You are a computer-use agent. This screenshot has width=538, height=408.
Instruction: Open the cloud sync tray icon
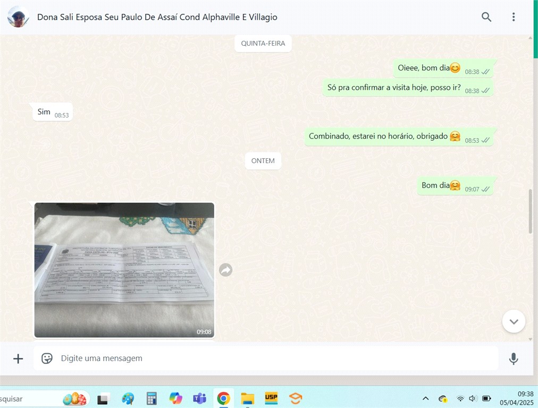click(x=443, y=399)
